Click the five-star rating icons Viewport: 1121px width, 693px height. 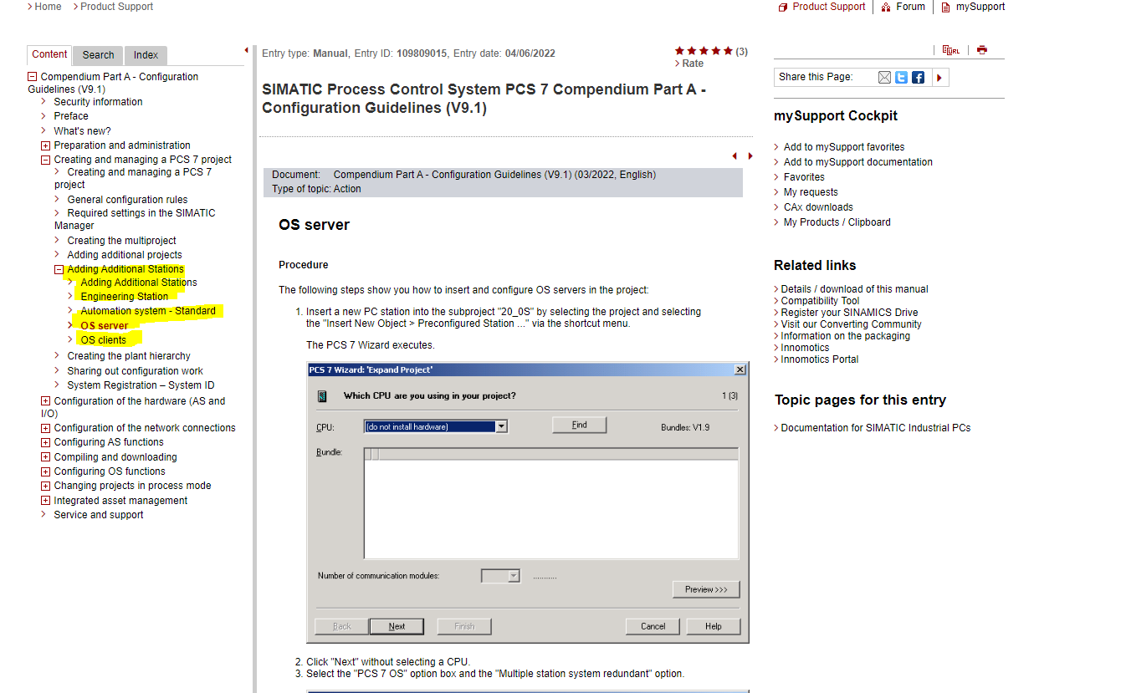pyautogui.click(x=704, y=51)
